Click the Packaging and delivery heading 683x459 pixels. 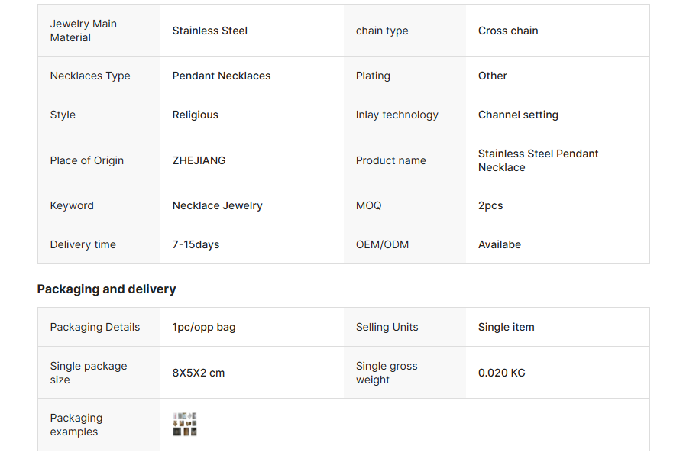pyautogui.click(x=106, y=289)
